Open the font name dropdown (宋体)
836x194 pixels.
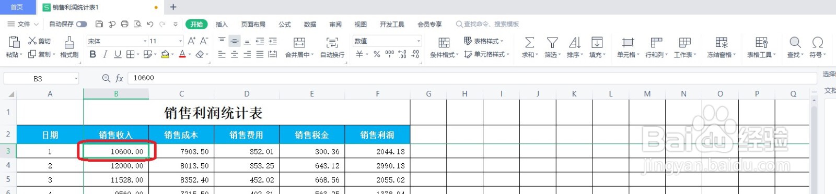(145, 41)
